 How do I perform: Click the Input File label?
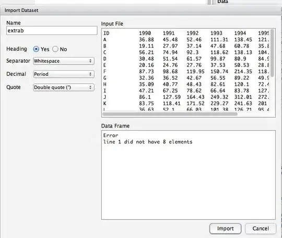(112, 24)
